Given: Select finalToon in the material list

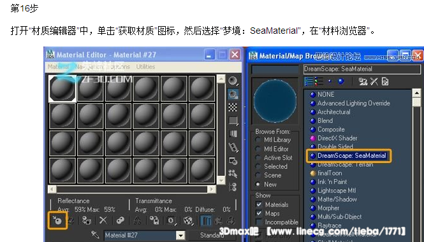Looking at the screenshot, I should point(330,173).
